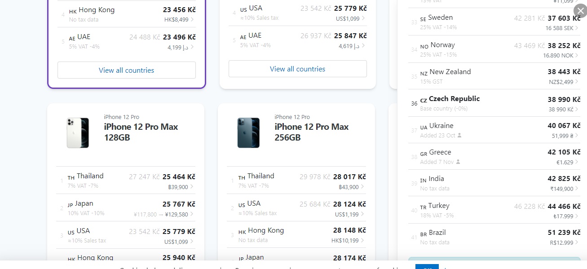
Task: Select Japan row in the 128GB card
Action: click(x=126, y=208)
